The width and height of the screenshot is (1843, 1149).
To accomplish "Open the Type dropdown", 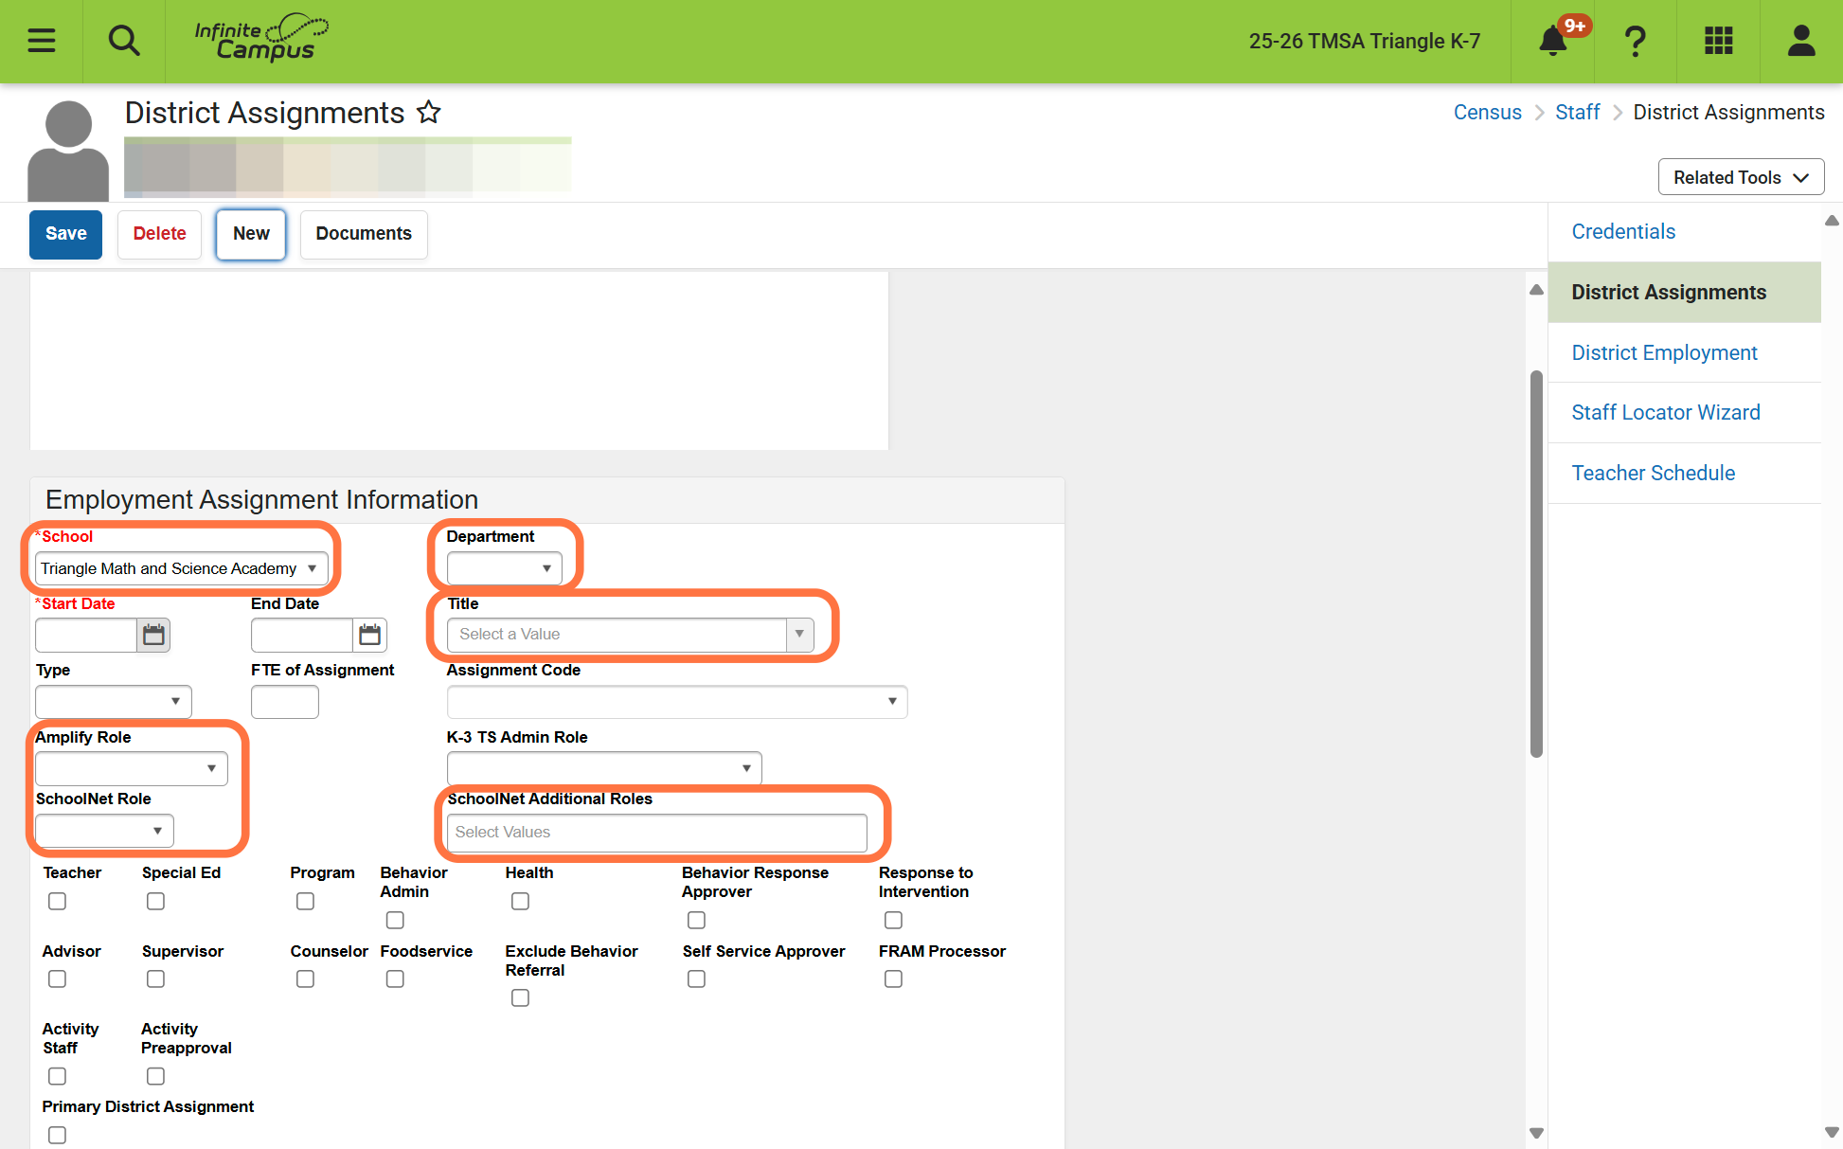I will tap(113, 702).
